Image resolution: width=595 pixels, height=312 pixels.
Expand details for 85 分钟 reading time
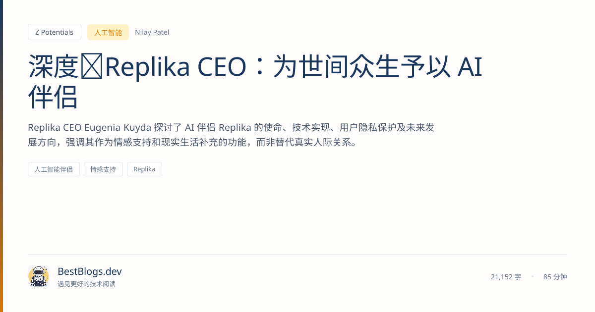point(555,277)
